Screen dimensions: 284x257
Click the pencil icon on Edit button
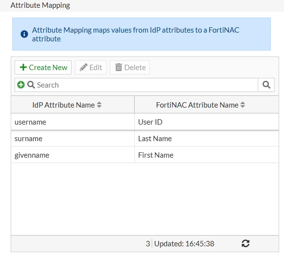pos(84,68)
